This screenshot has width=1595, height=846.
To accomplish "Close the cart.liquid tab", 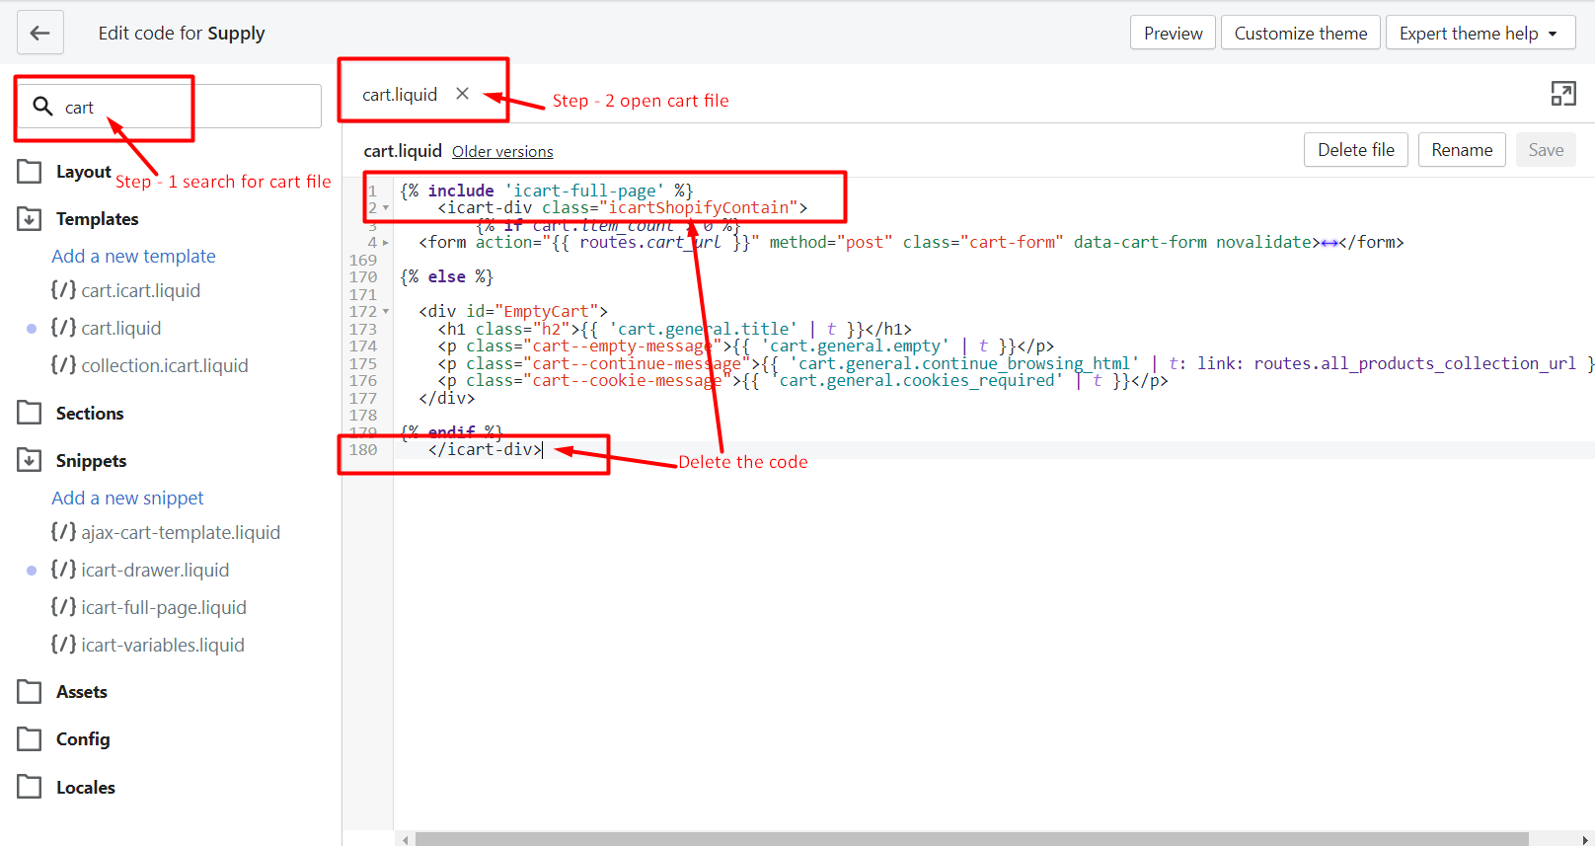I will point(462,94).
